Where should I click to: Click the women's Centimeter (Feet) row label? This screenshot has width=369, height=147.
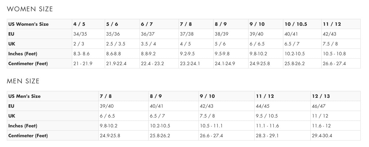click(28, 64)
